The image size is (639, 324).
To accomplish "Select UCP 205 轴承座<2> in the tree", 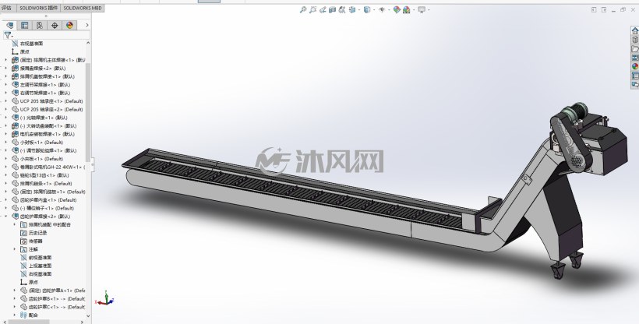I will click(51, 109).
